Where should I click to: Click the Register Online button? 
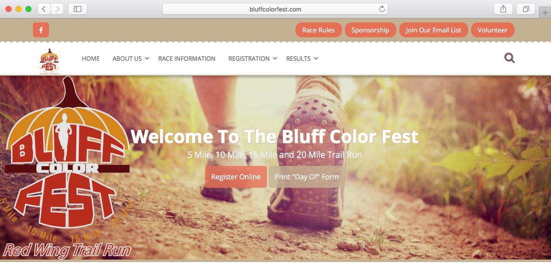click(236, 177)
